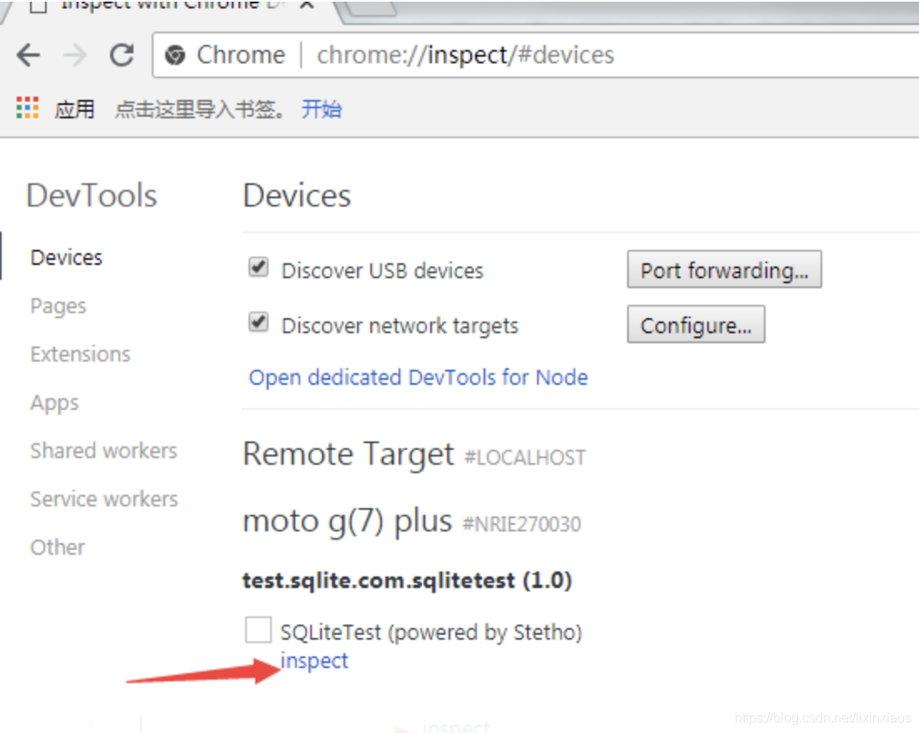Reload the page with refresh icon

pyautogui.click(x=122, y=56)
